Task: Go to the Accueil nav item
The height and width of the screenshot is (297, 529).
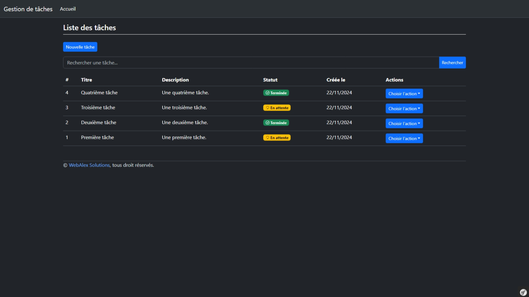Action: tap(68, 9)
